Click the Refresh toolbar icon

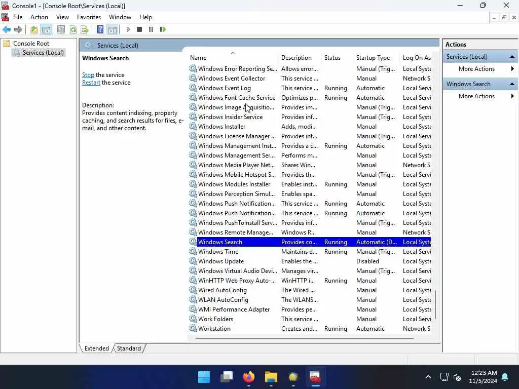tap(73, 29)
